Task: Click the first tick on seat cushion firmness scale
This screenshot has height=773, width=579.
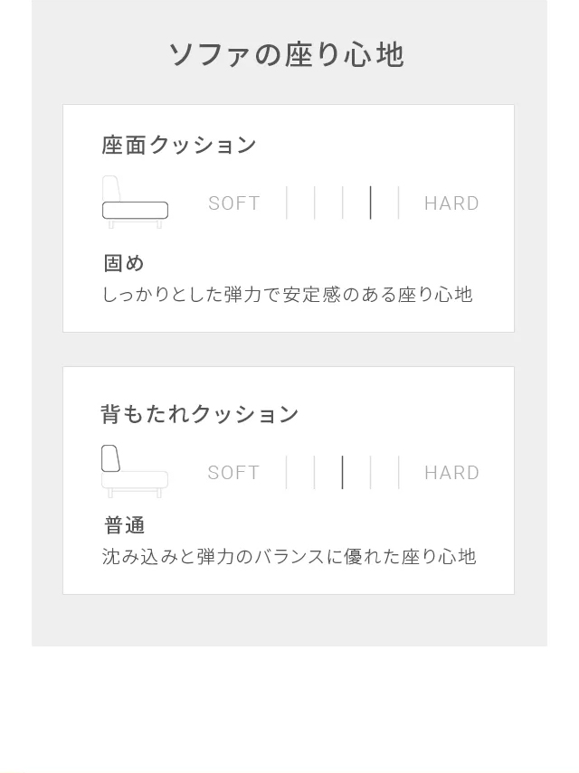Action: [287, 203]
